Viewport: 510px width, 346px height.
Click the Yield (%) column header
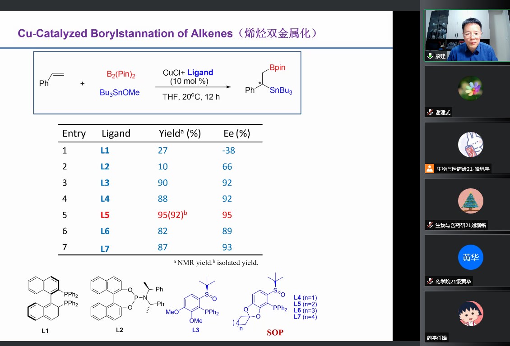(180, 133)
